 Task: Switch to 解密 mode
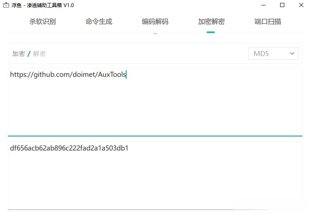(x=39, y=54)
